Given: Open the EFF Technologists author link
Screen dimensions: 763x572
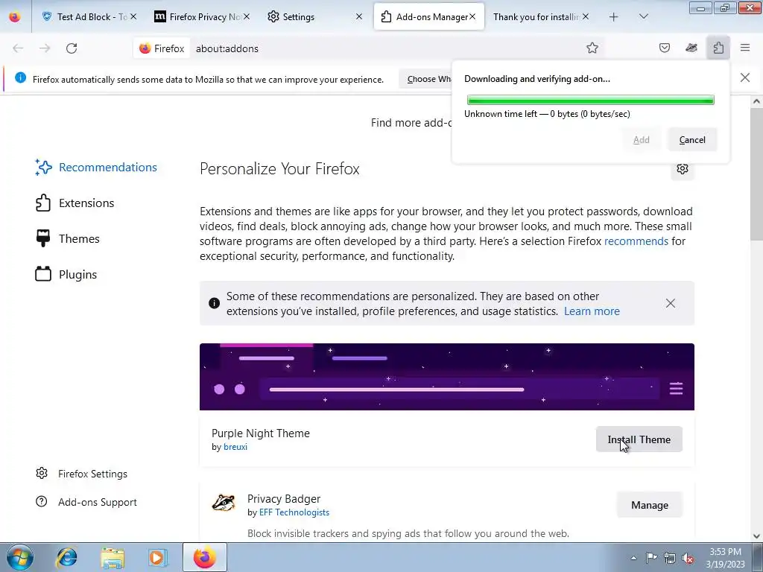Looking at the screenshot, I should tap(294, 512).
